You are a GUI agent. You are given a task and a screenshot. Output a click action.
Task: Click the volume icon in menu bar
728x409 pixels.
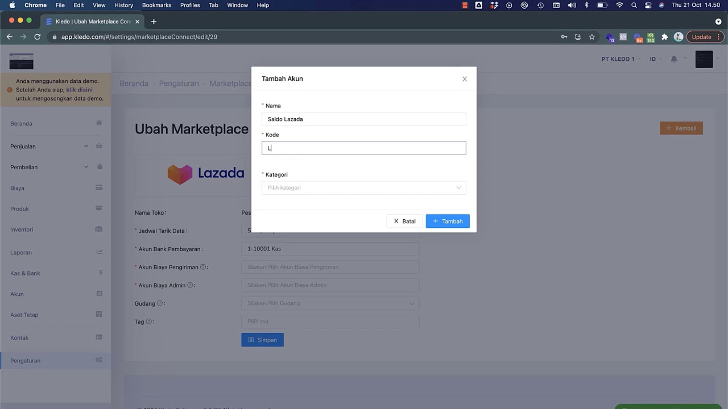572,5
